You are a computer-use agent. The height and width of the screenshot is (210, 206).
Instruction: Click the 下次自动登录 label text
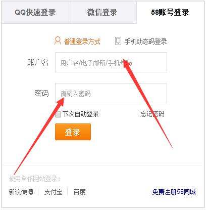click(x=80, y=114)
